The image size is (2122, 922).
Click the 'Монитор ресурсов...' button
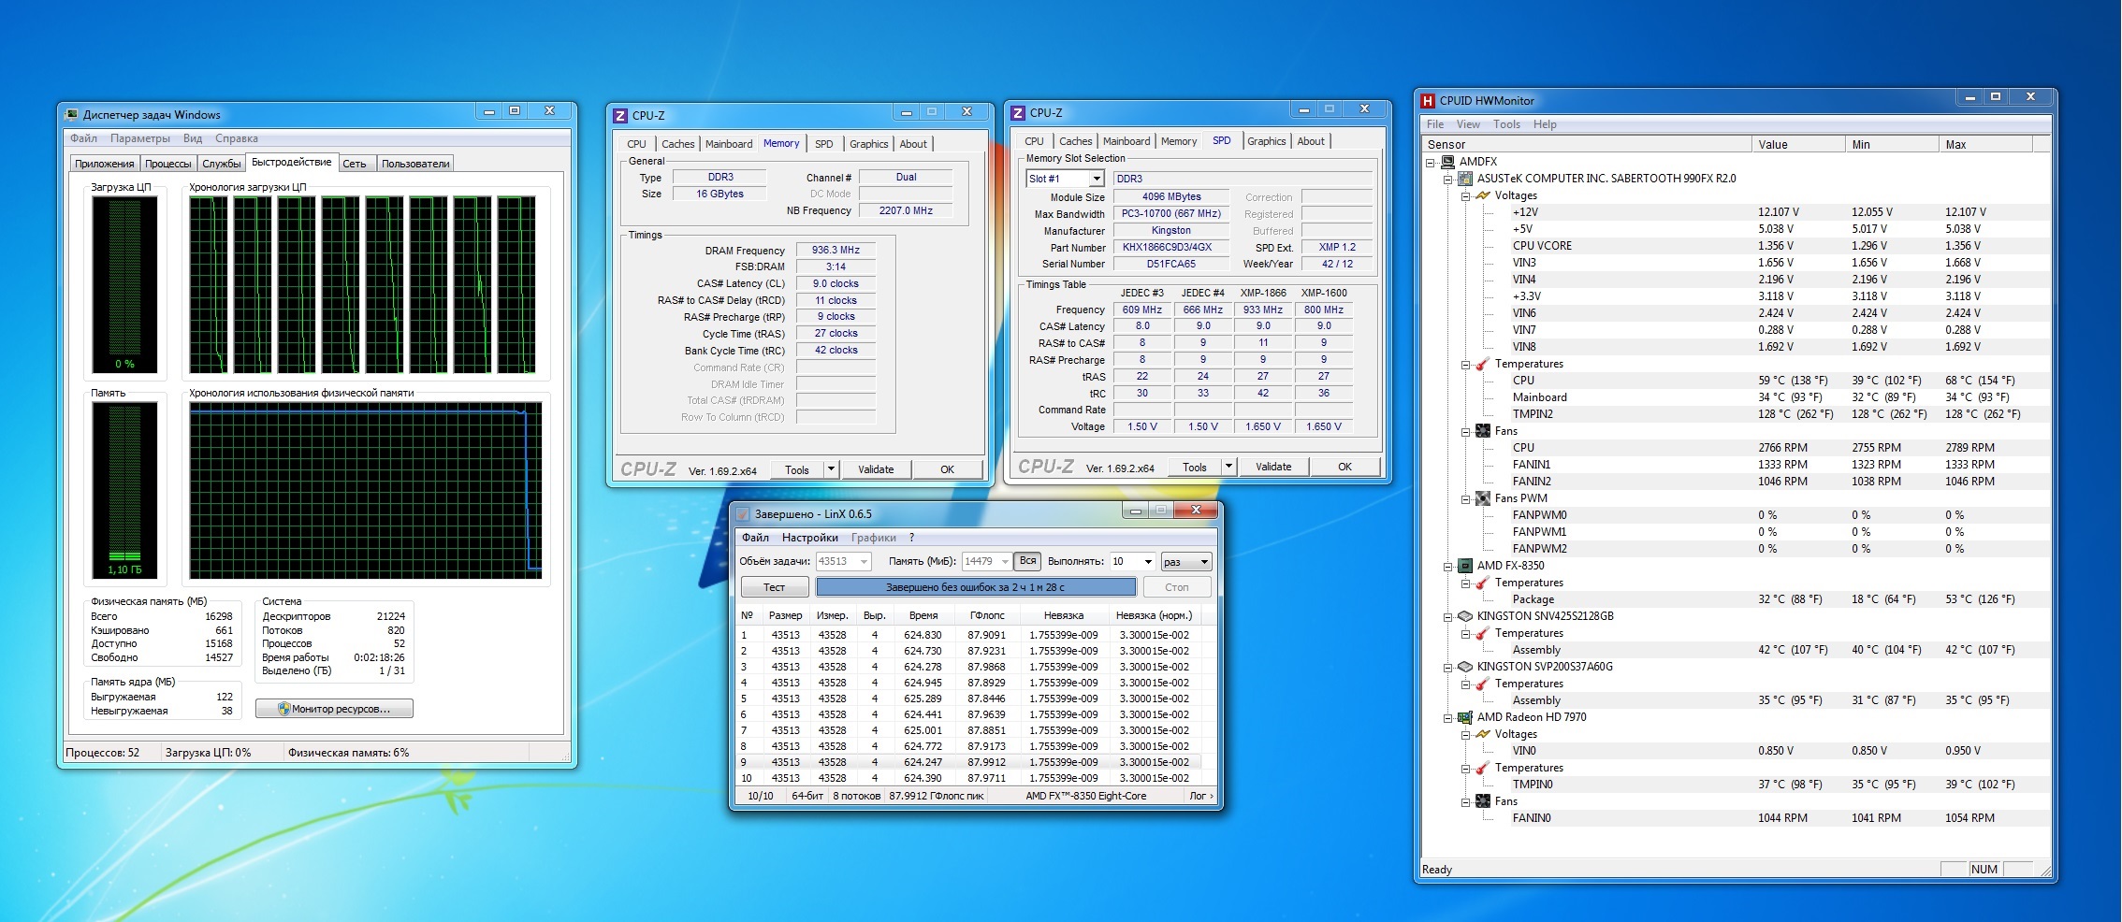click(334, 709)
